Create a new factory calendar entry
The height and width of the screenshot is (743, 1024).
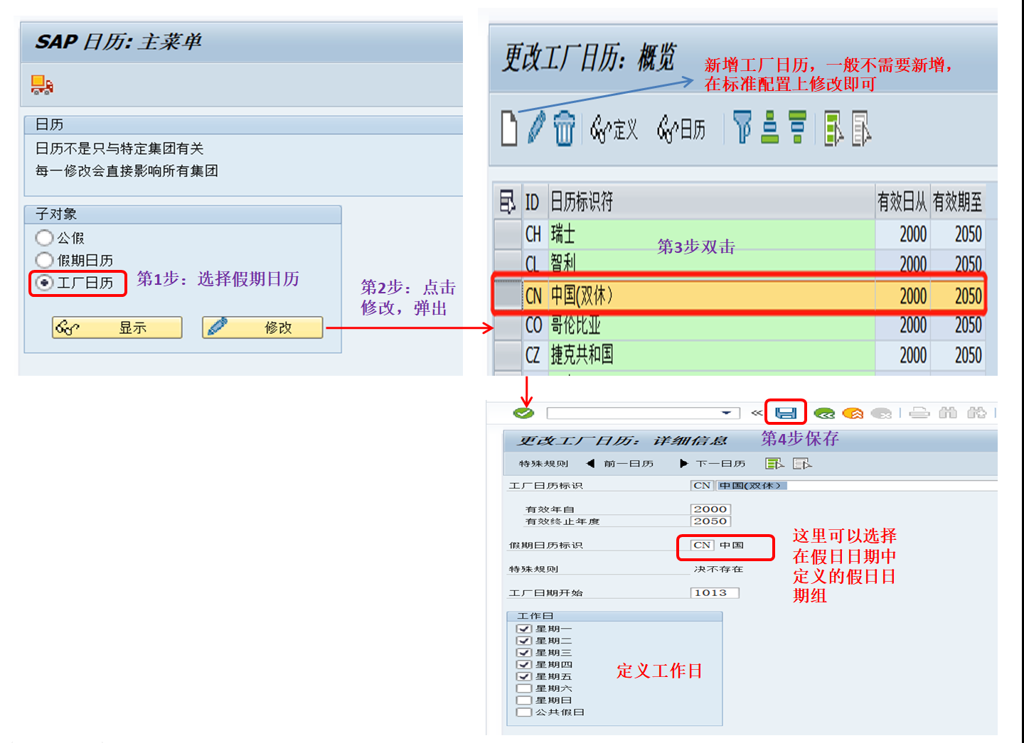click(508, 129)
